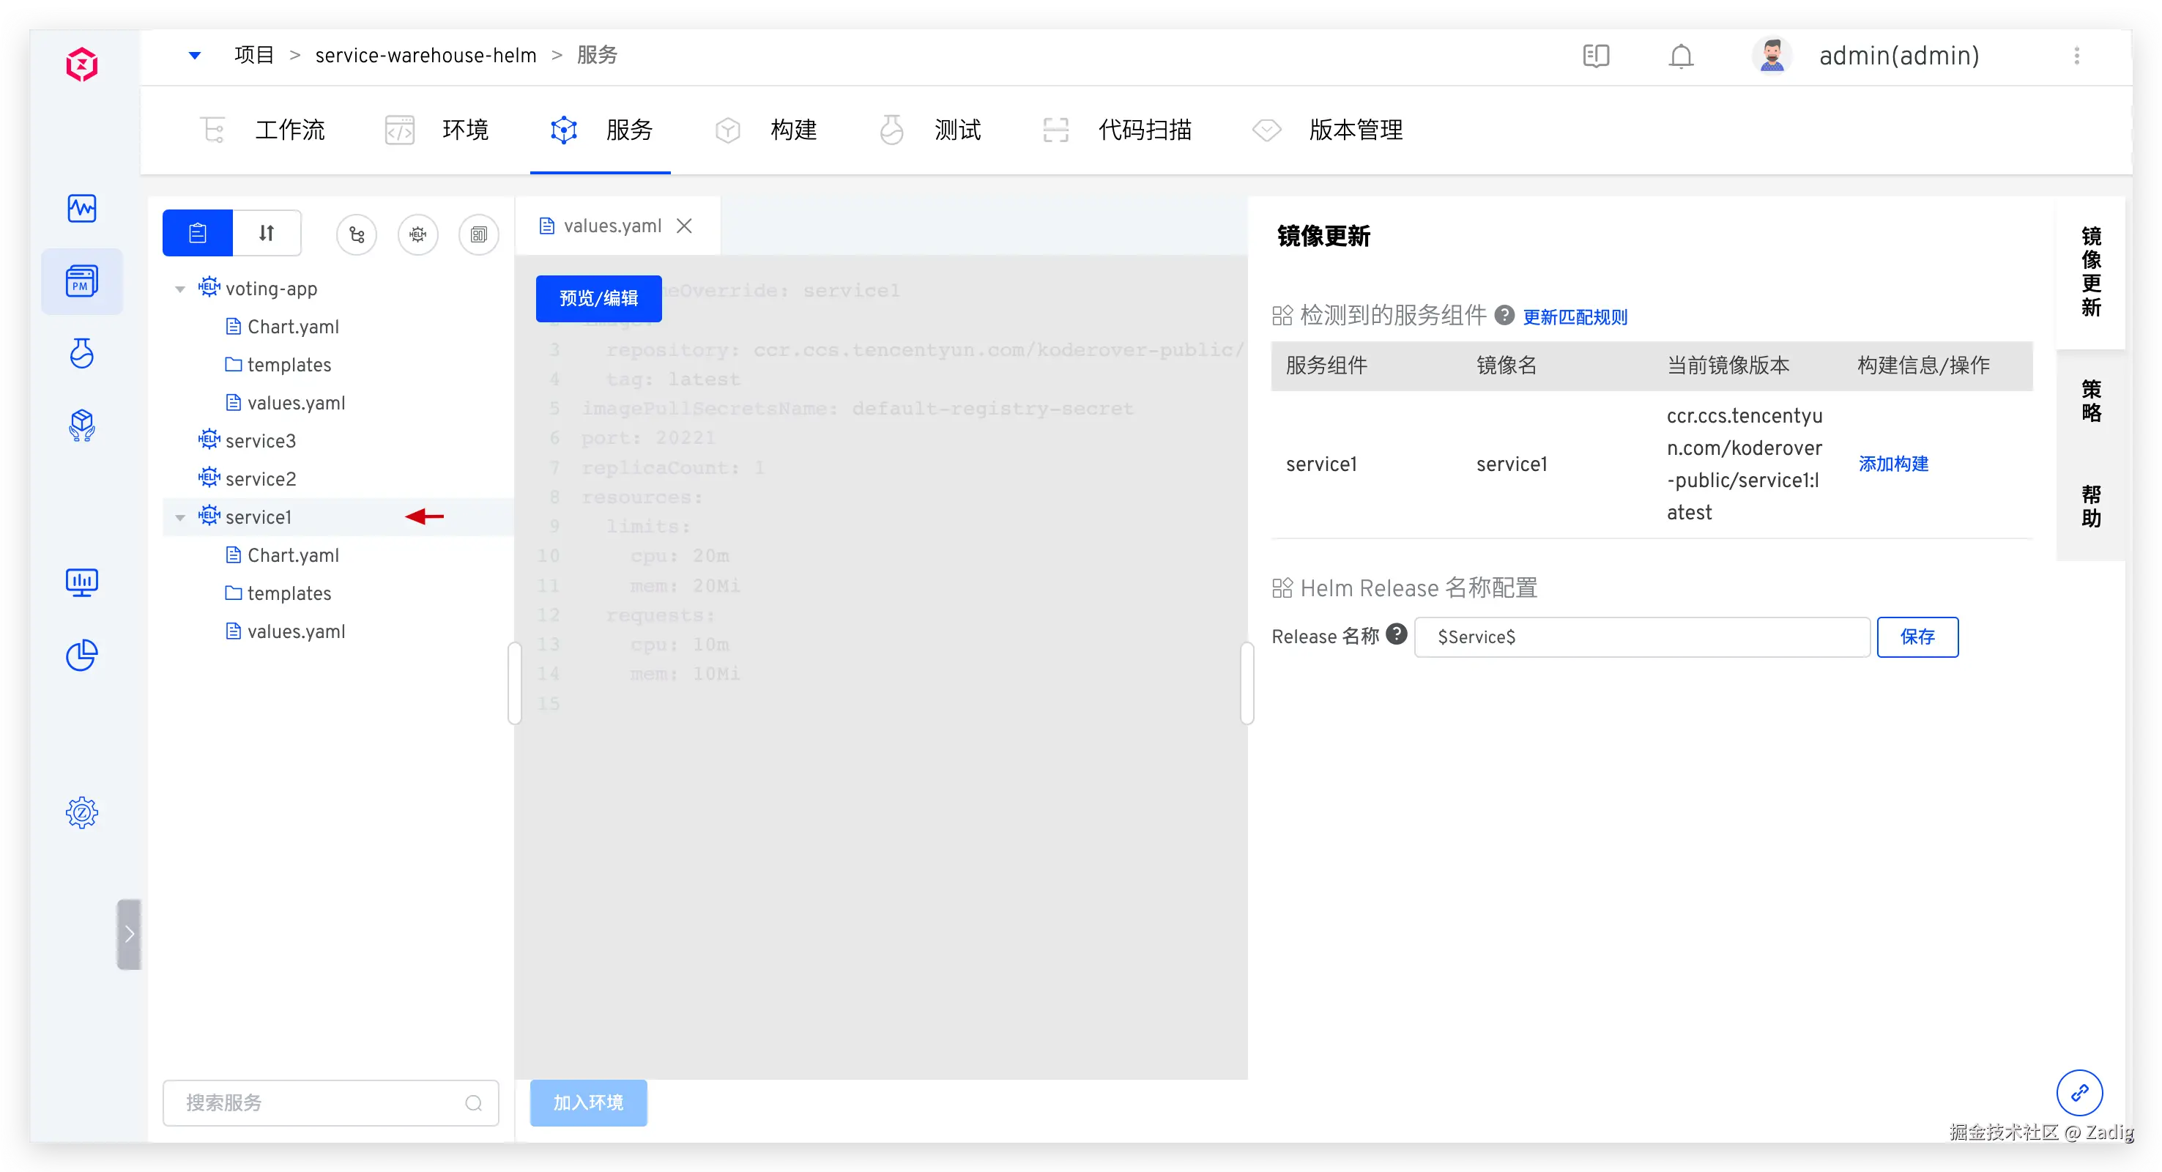Open the delivery box sidebar icon
2162x1172 pixels.
(81, 426)
